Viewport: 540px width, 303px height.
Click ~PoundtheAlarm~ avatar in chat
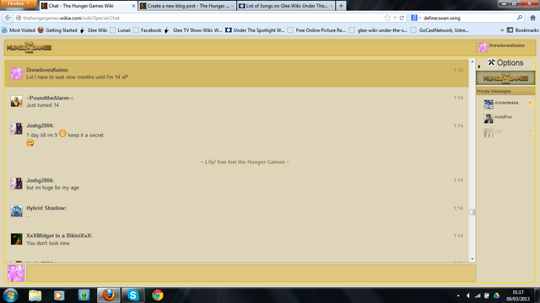click(16, 101)
